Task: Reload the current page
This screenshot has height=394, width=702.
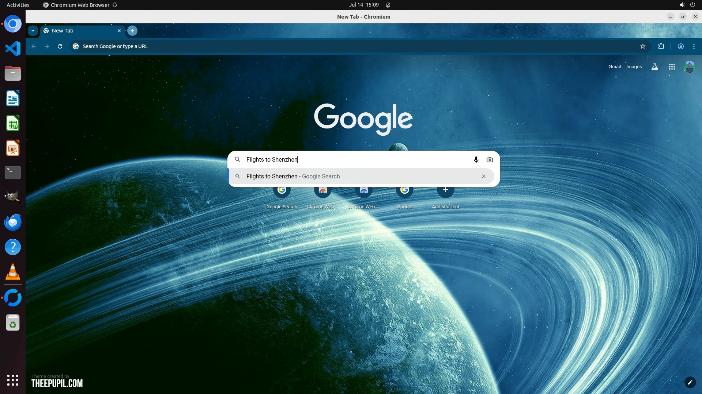Action: 60,46
